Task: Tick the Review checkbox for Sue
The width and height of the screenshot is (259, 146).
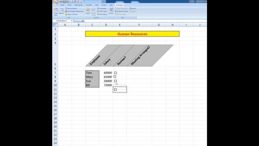Action: tap(115, 81)
